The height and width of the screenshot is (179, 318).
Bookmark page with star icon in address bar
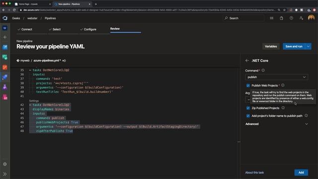pos(284,10)
